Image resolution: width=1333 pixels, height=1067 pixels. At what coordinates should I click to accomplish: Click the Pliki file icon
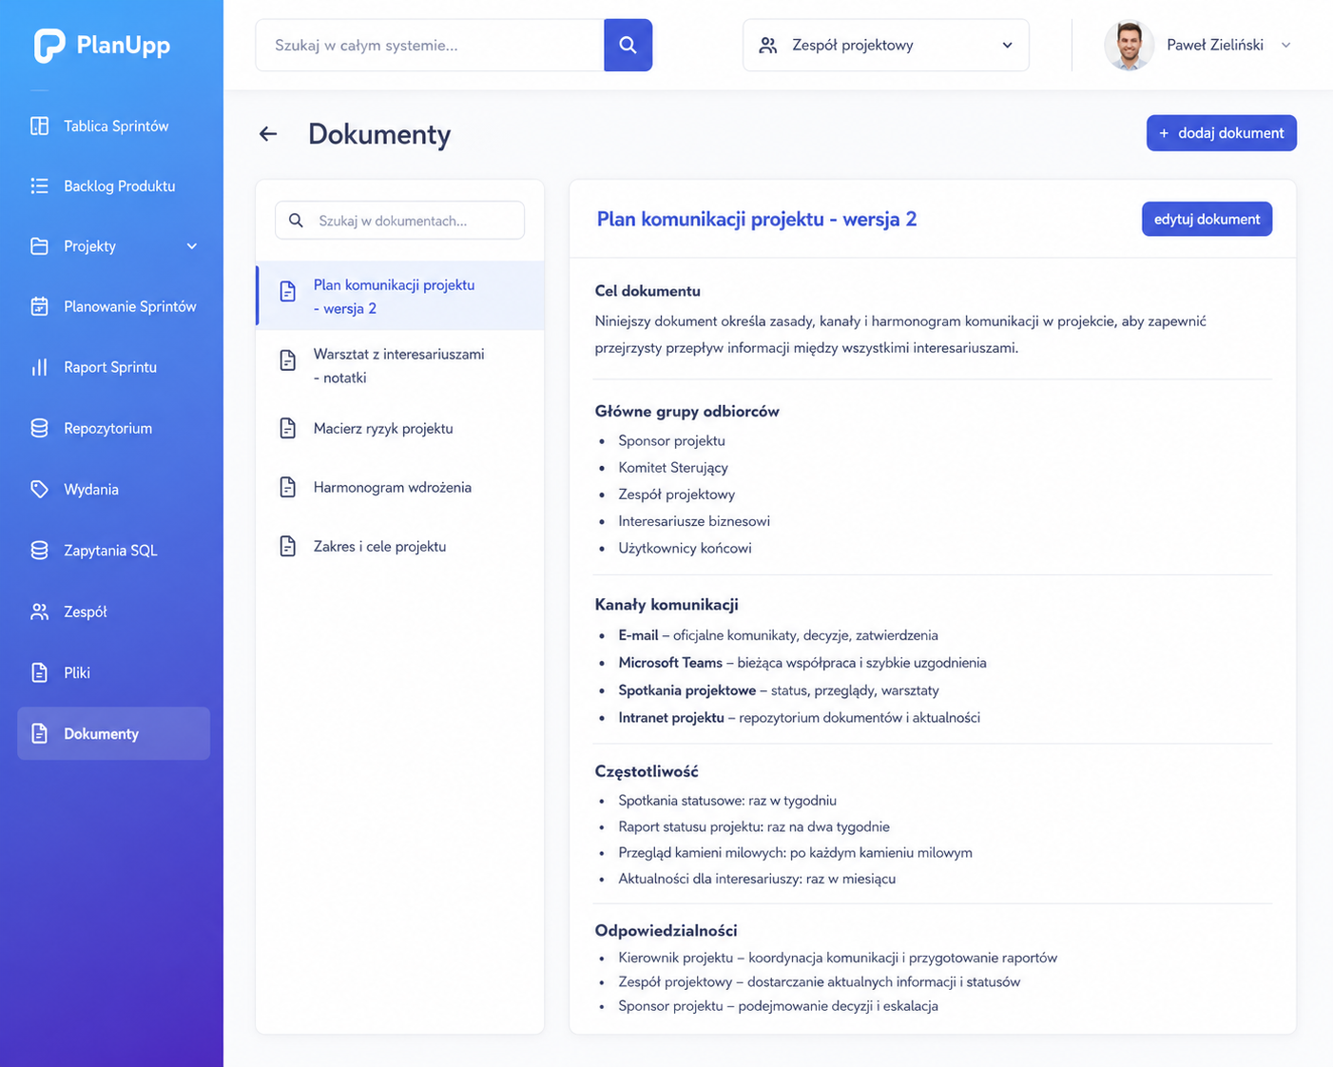pos(39,672)
